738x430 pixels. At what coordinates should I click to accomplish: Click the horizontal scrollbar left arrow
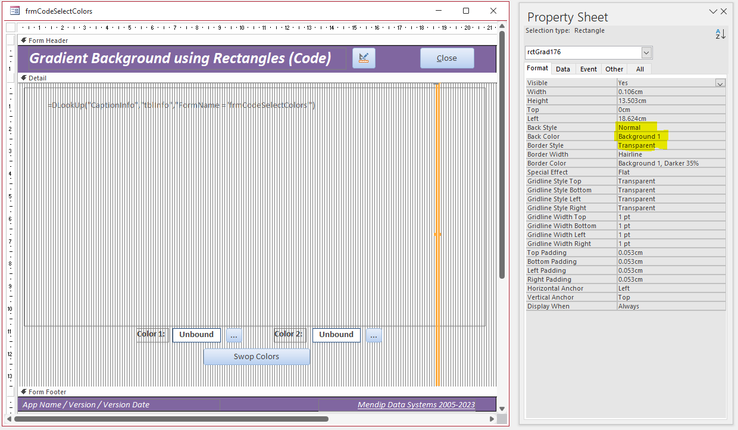tap(10, 419)
